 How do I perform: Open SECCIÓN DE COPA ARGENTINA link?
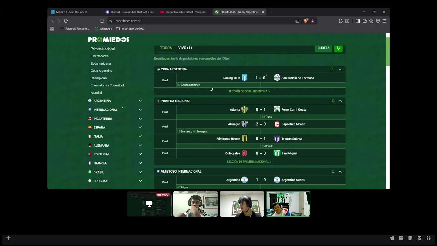(249, 91)
